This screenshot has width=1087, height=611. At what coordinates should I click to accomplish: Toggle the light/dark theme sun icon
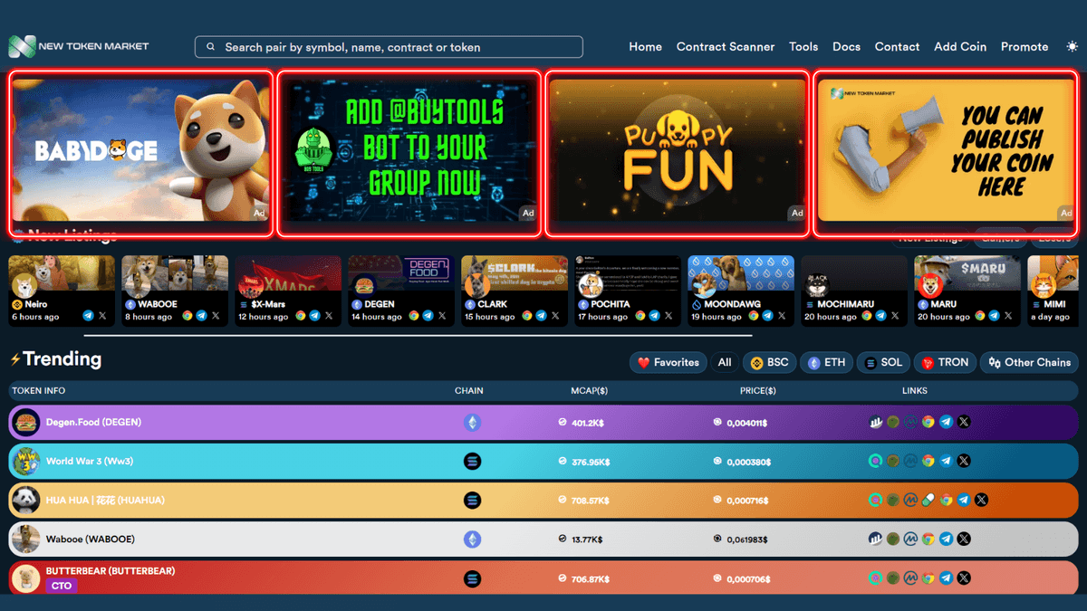(1073, 46)
